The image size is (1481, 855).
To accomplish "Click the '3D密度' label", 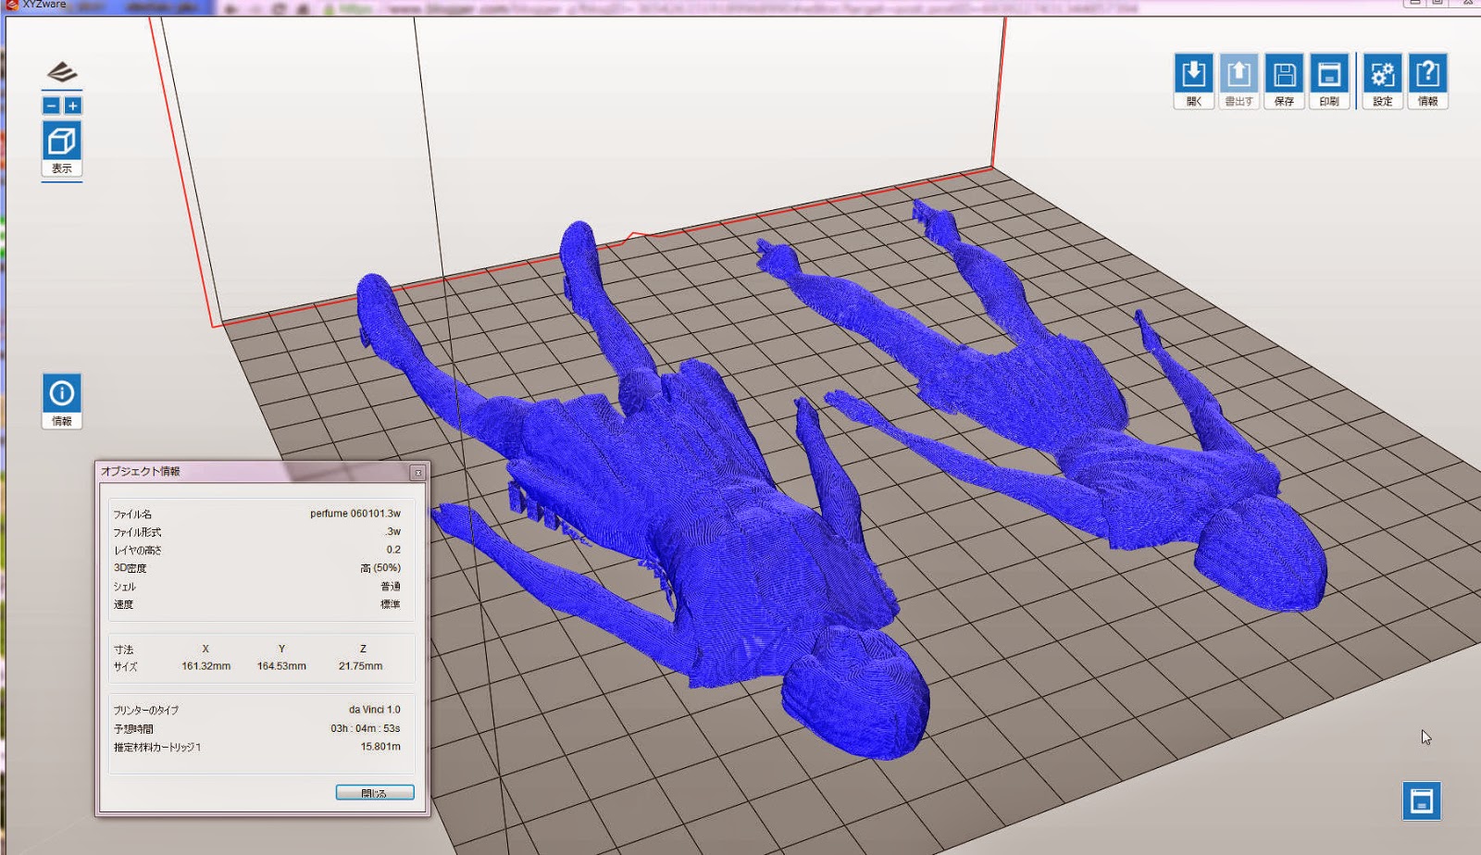I will (x=130, y=568).
